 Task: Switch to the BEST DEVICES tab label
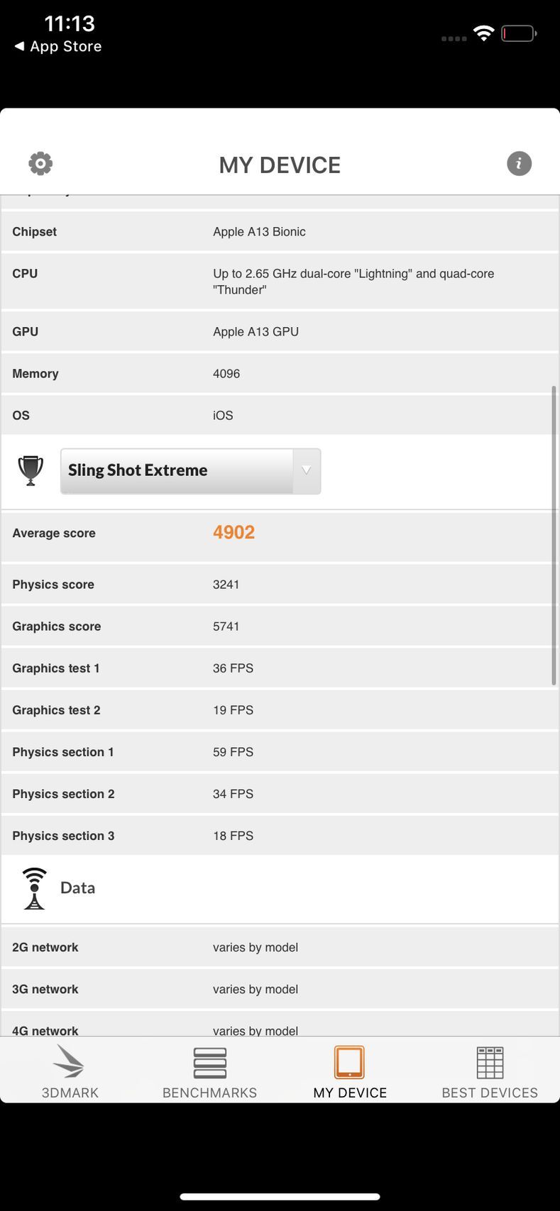[490, 1093]
